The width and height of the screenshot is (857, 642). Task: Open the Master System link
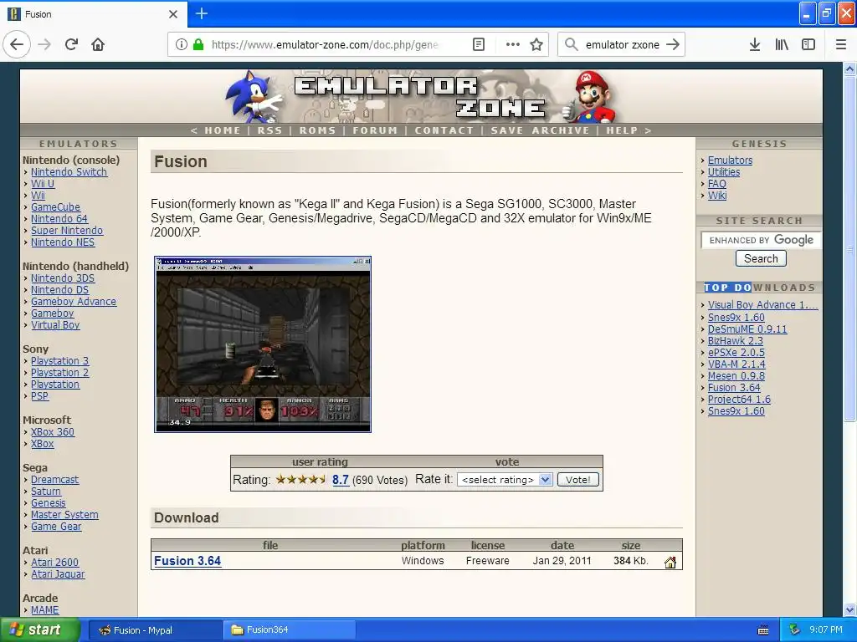[64, 514]
